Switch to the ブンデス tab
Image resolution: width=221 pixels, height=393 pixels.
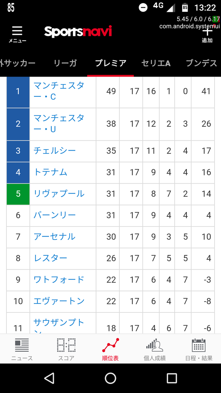[x=202, y=63]
